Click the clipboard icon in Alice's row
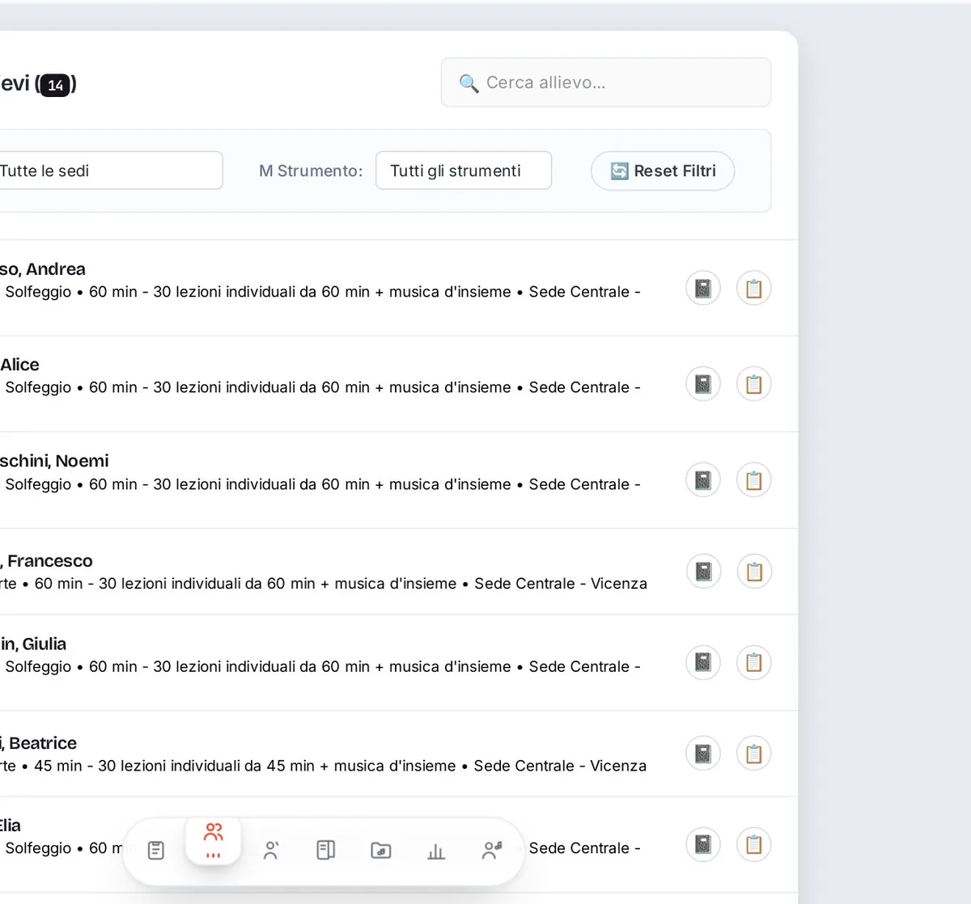The width and height of the screenshot is (971, 904). click(753, 383)
